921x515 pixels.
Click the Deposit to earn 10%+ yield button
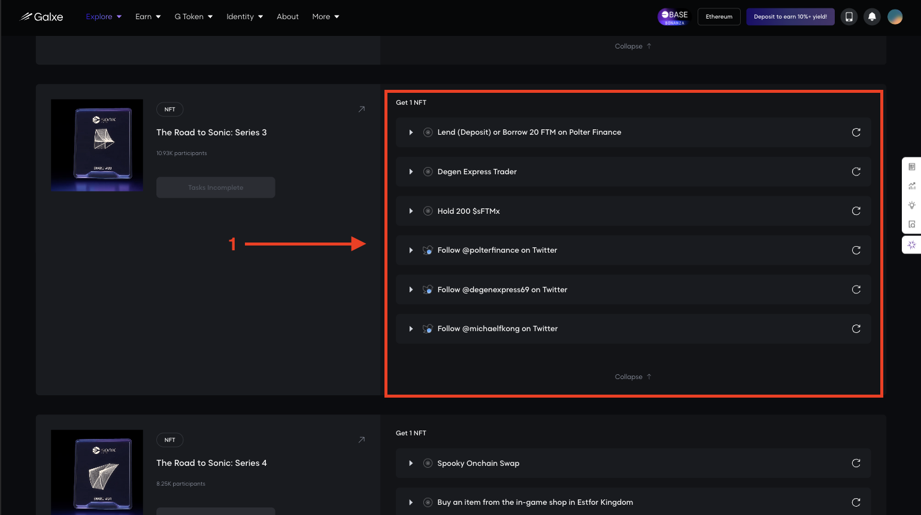[x=790, y=17]
